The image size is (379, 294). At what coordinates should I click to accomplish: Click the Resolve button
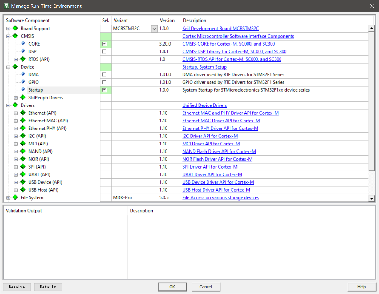click(17, 287)
